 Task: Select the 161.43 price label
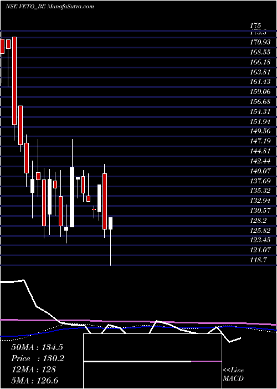[260, 82]
